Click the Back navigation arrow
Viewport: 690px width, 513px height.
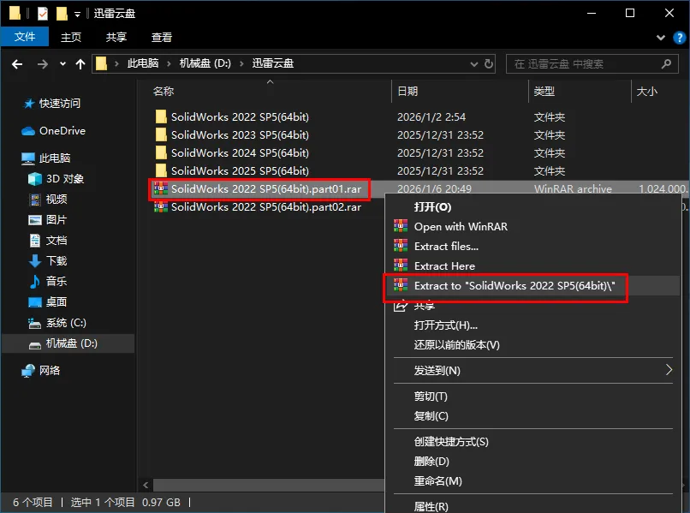pos(17,64)
